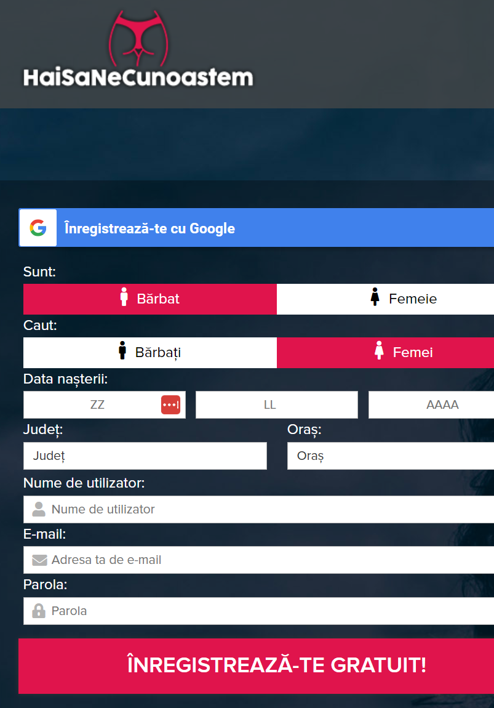Click the Google G icon
Image resolution: width=494 pixels, height=708 pixels.
[x=38, y=228]
